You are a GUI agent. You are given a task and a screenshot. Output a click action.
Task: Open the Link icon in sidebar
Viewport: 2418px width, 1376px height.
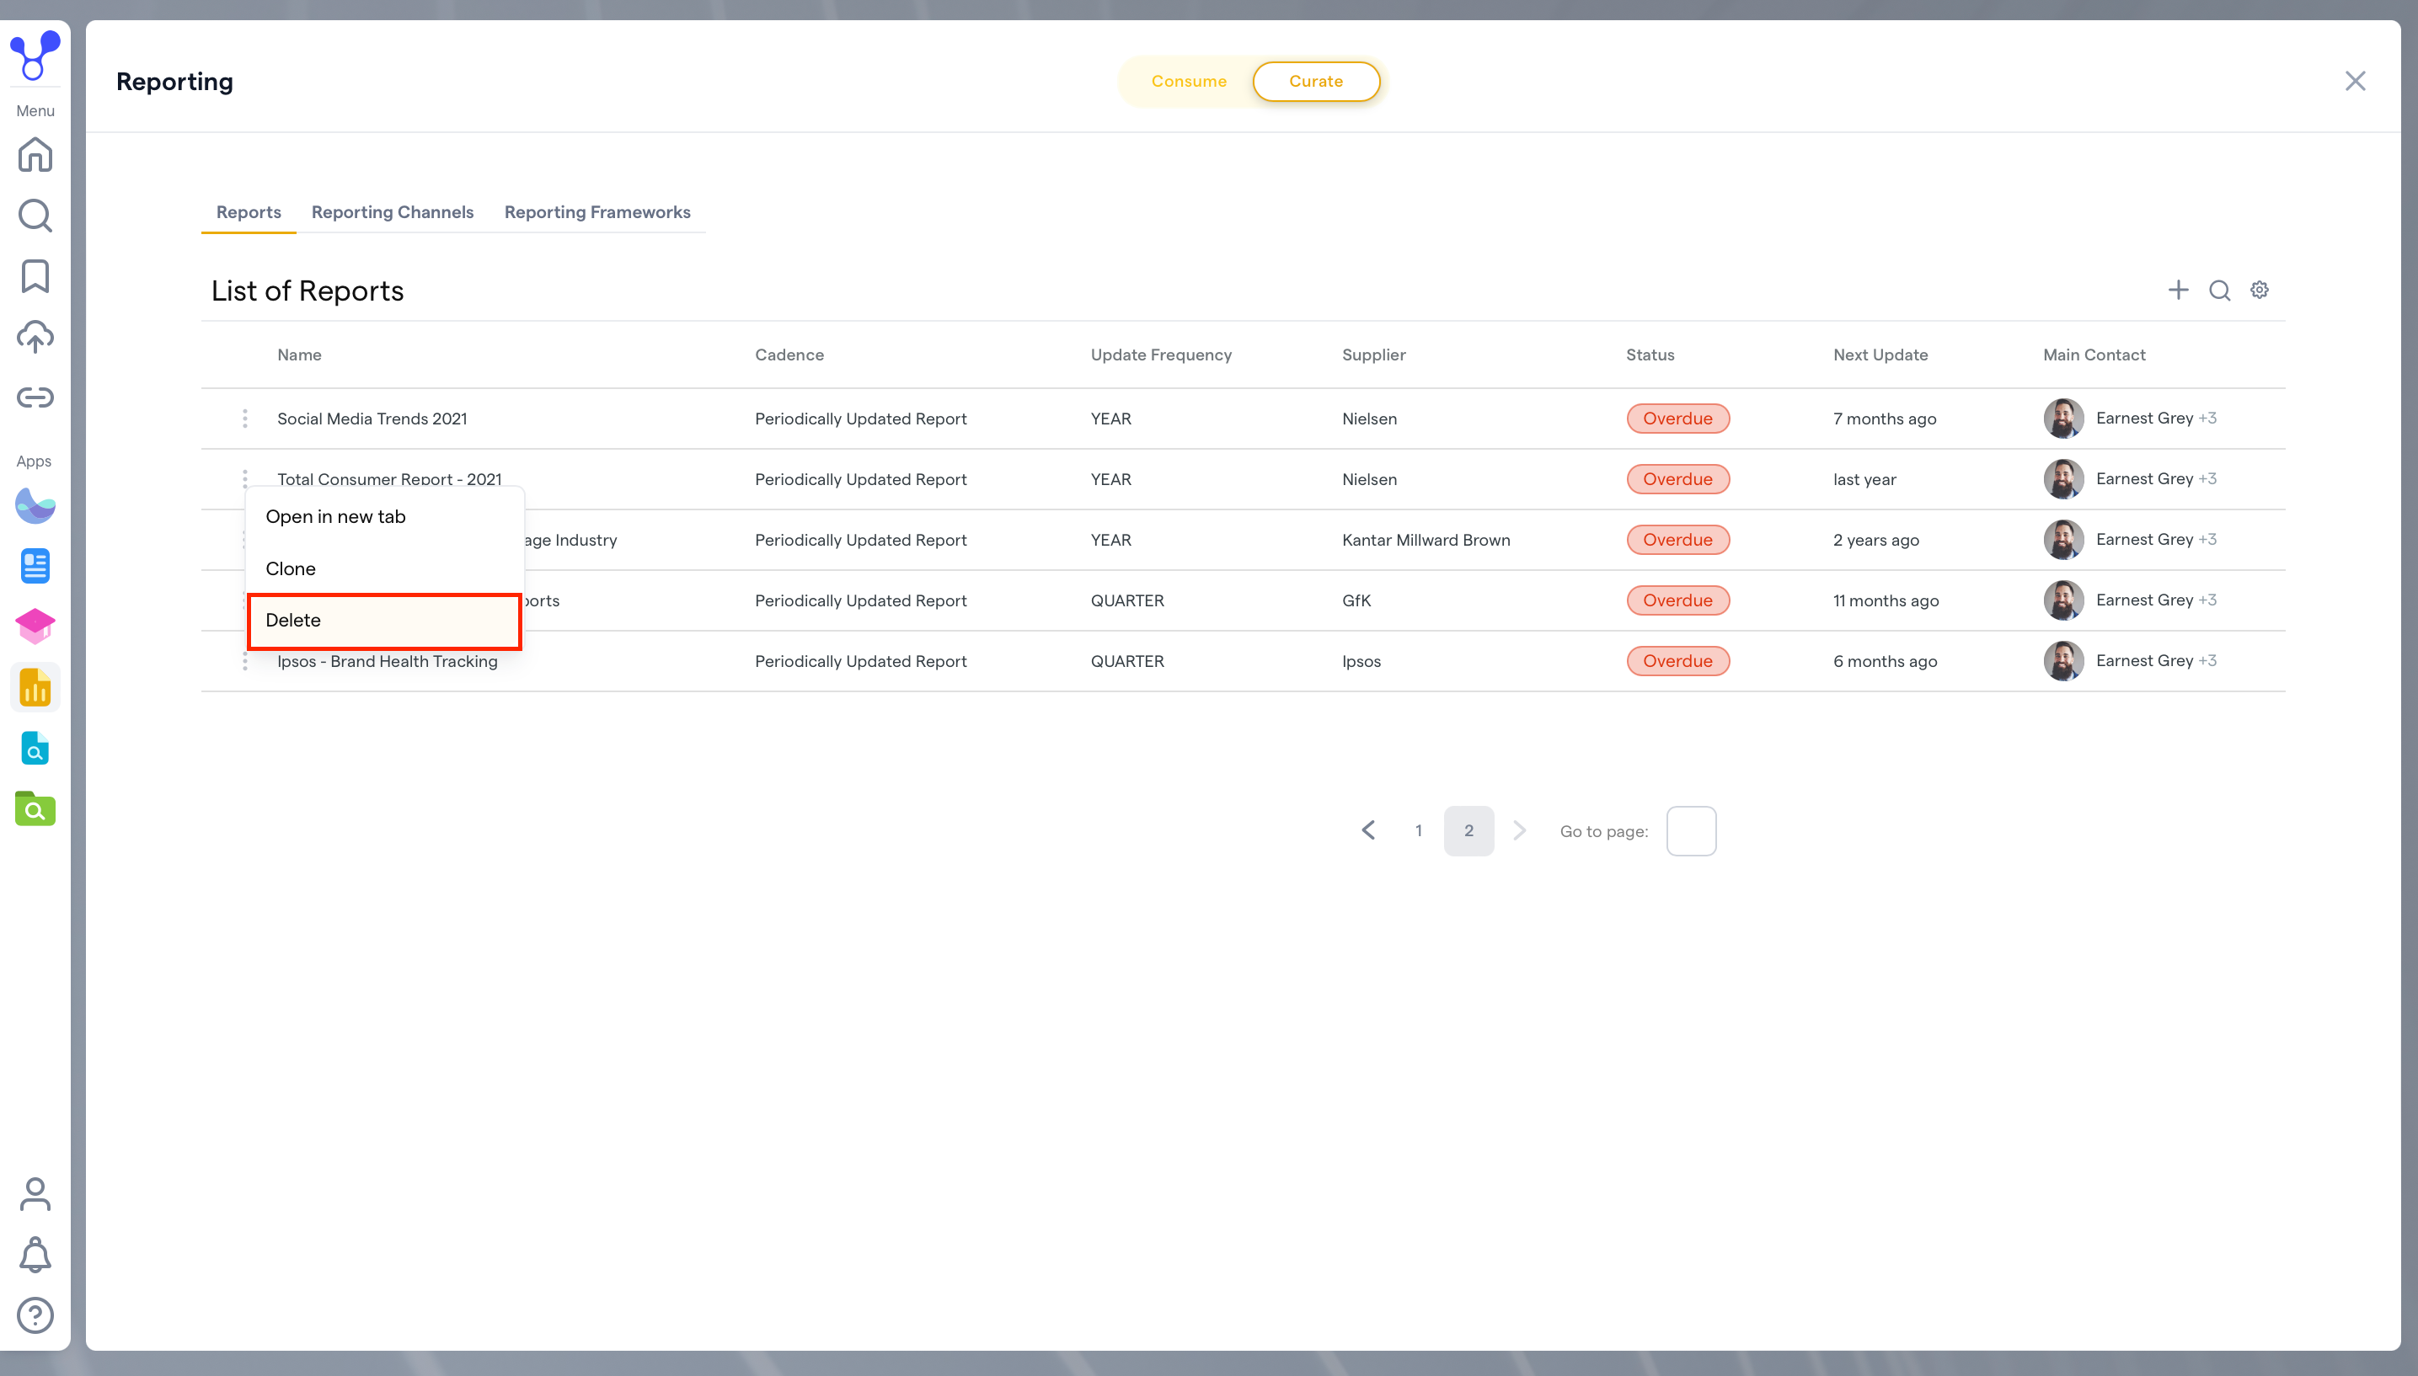pos(35,397)
